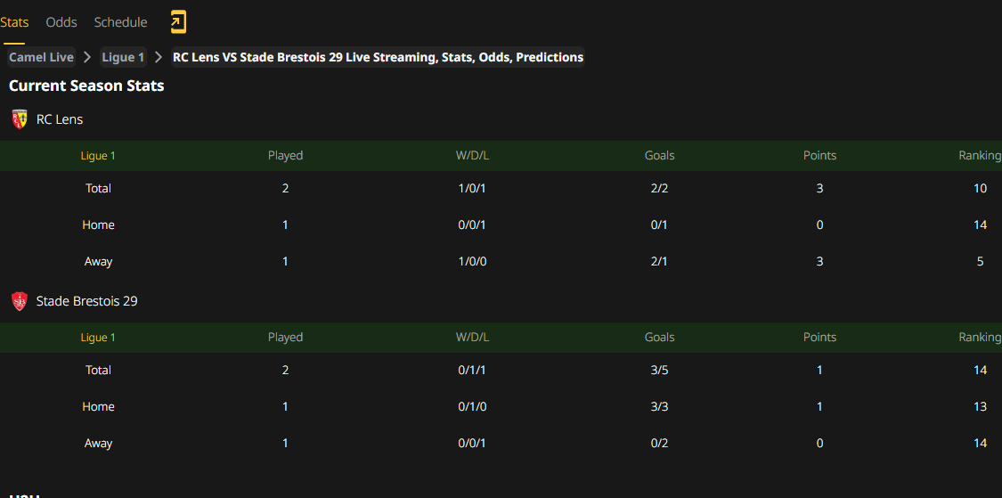Select the Stade Brestois 29 team name

point(87,301)
